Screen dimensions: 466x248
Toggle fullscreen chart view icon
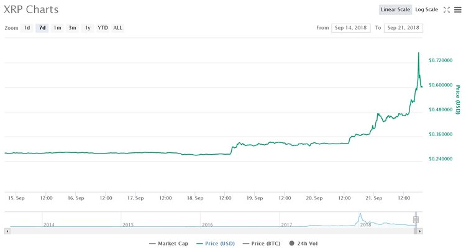[x=446, y=10]
